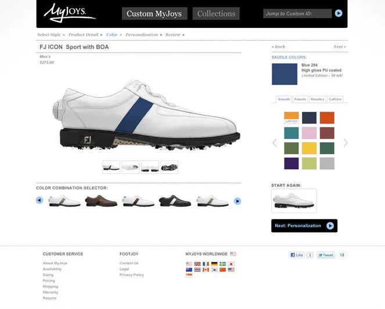Viewport: 385px width, 309px height.
Task: Open the Privacy Policy link
Action: pos(132,275)
